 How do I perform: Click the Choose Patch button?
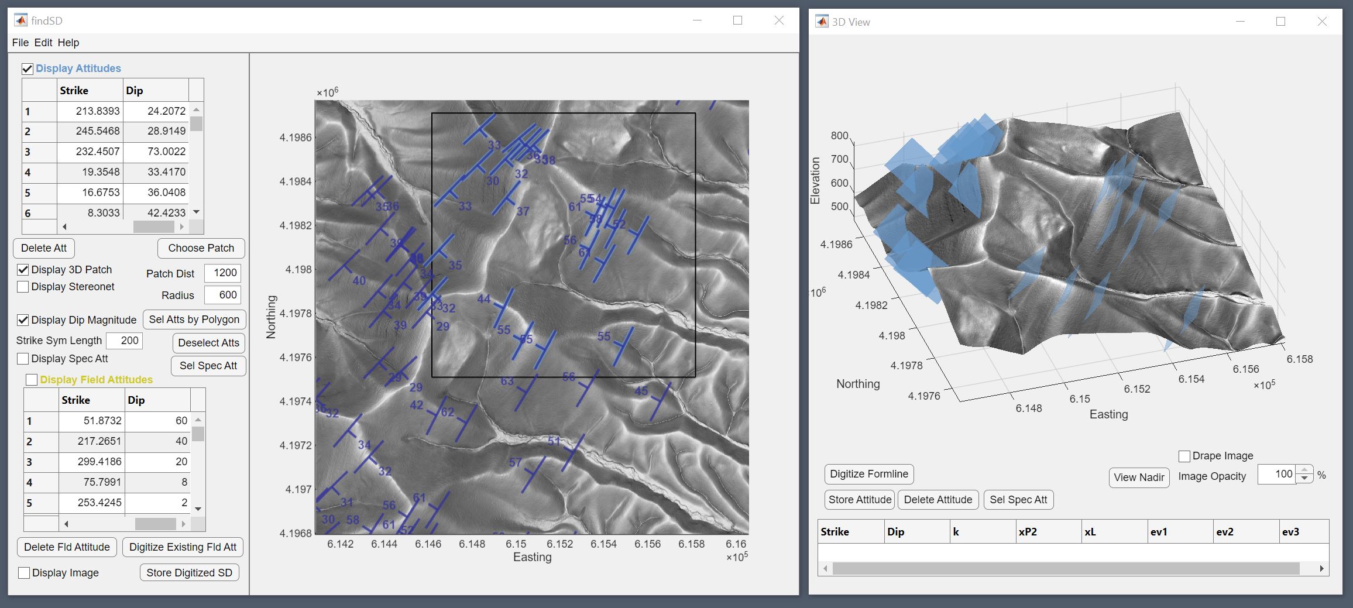click(x=201, y=248)
